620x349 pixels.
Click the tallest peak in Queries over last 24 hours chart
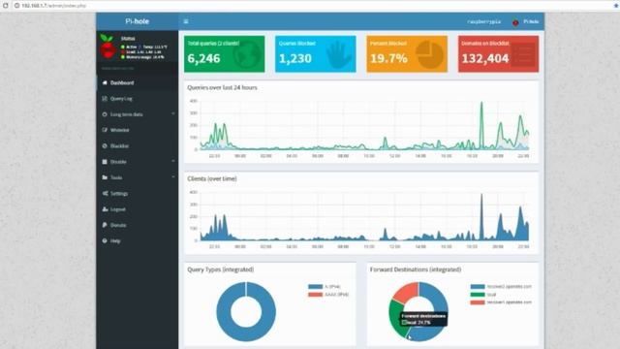pyautogui.click(x=481, y=104)
